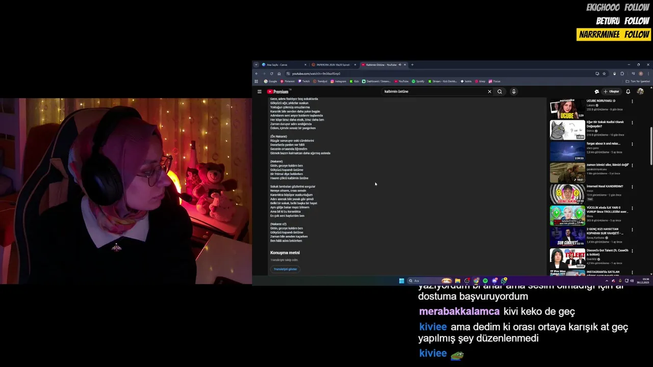Go to YouTube Premium home logo

pyautogui.click(x=279, y=92)
